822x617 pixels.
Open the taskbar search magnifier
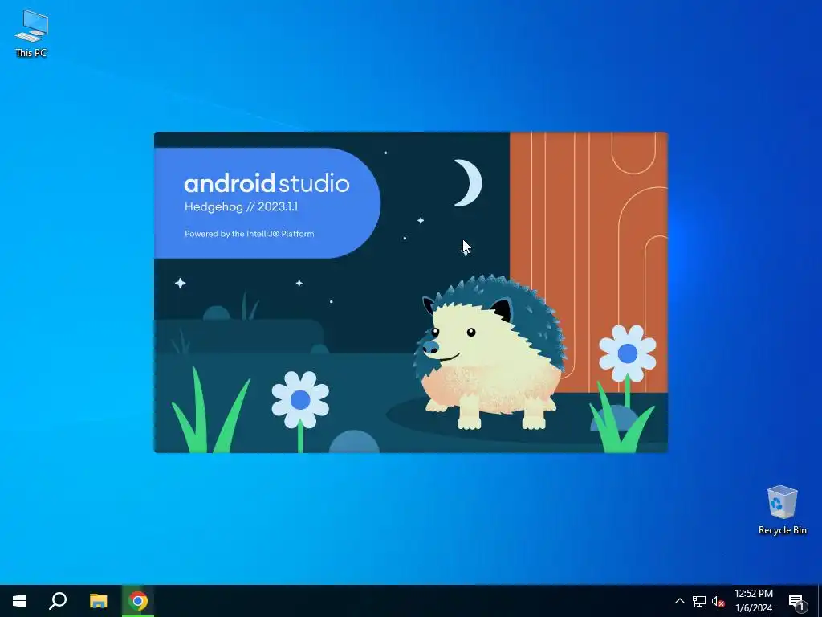pos(58,601)
